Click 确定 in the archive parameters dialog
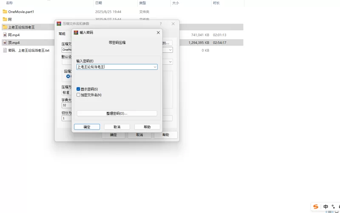Screen dimensions: 340x213 tap(113, 135)
